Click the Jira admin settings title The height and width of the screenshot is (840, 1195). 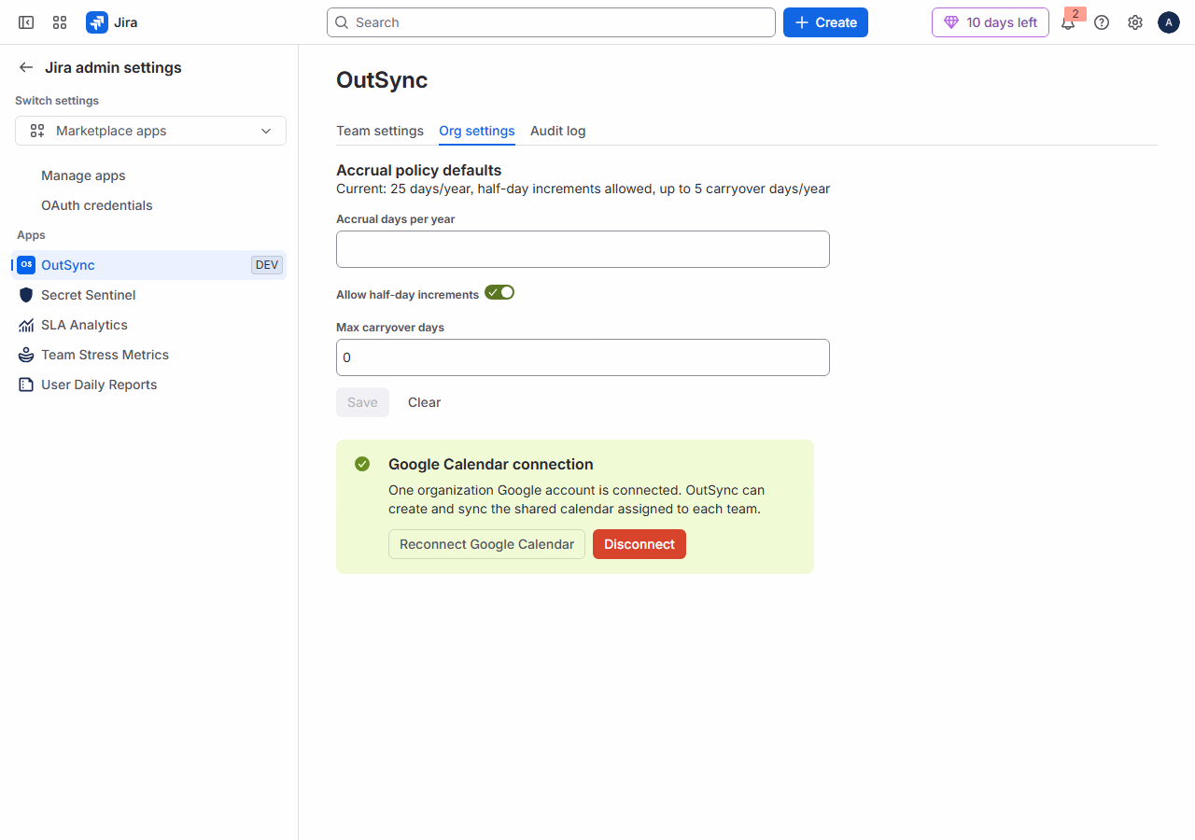pyautogui.click(x=113, y=67)
